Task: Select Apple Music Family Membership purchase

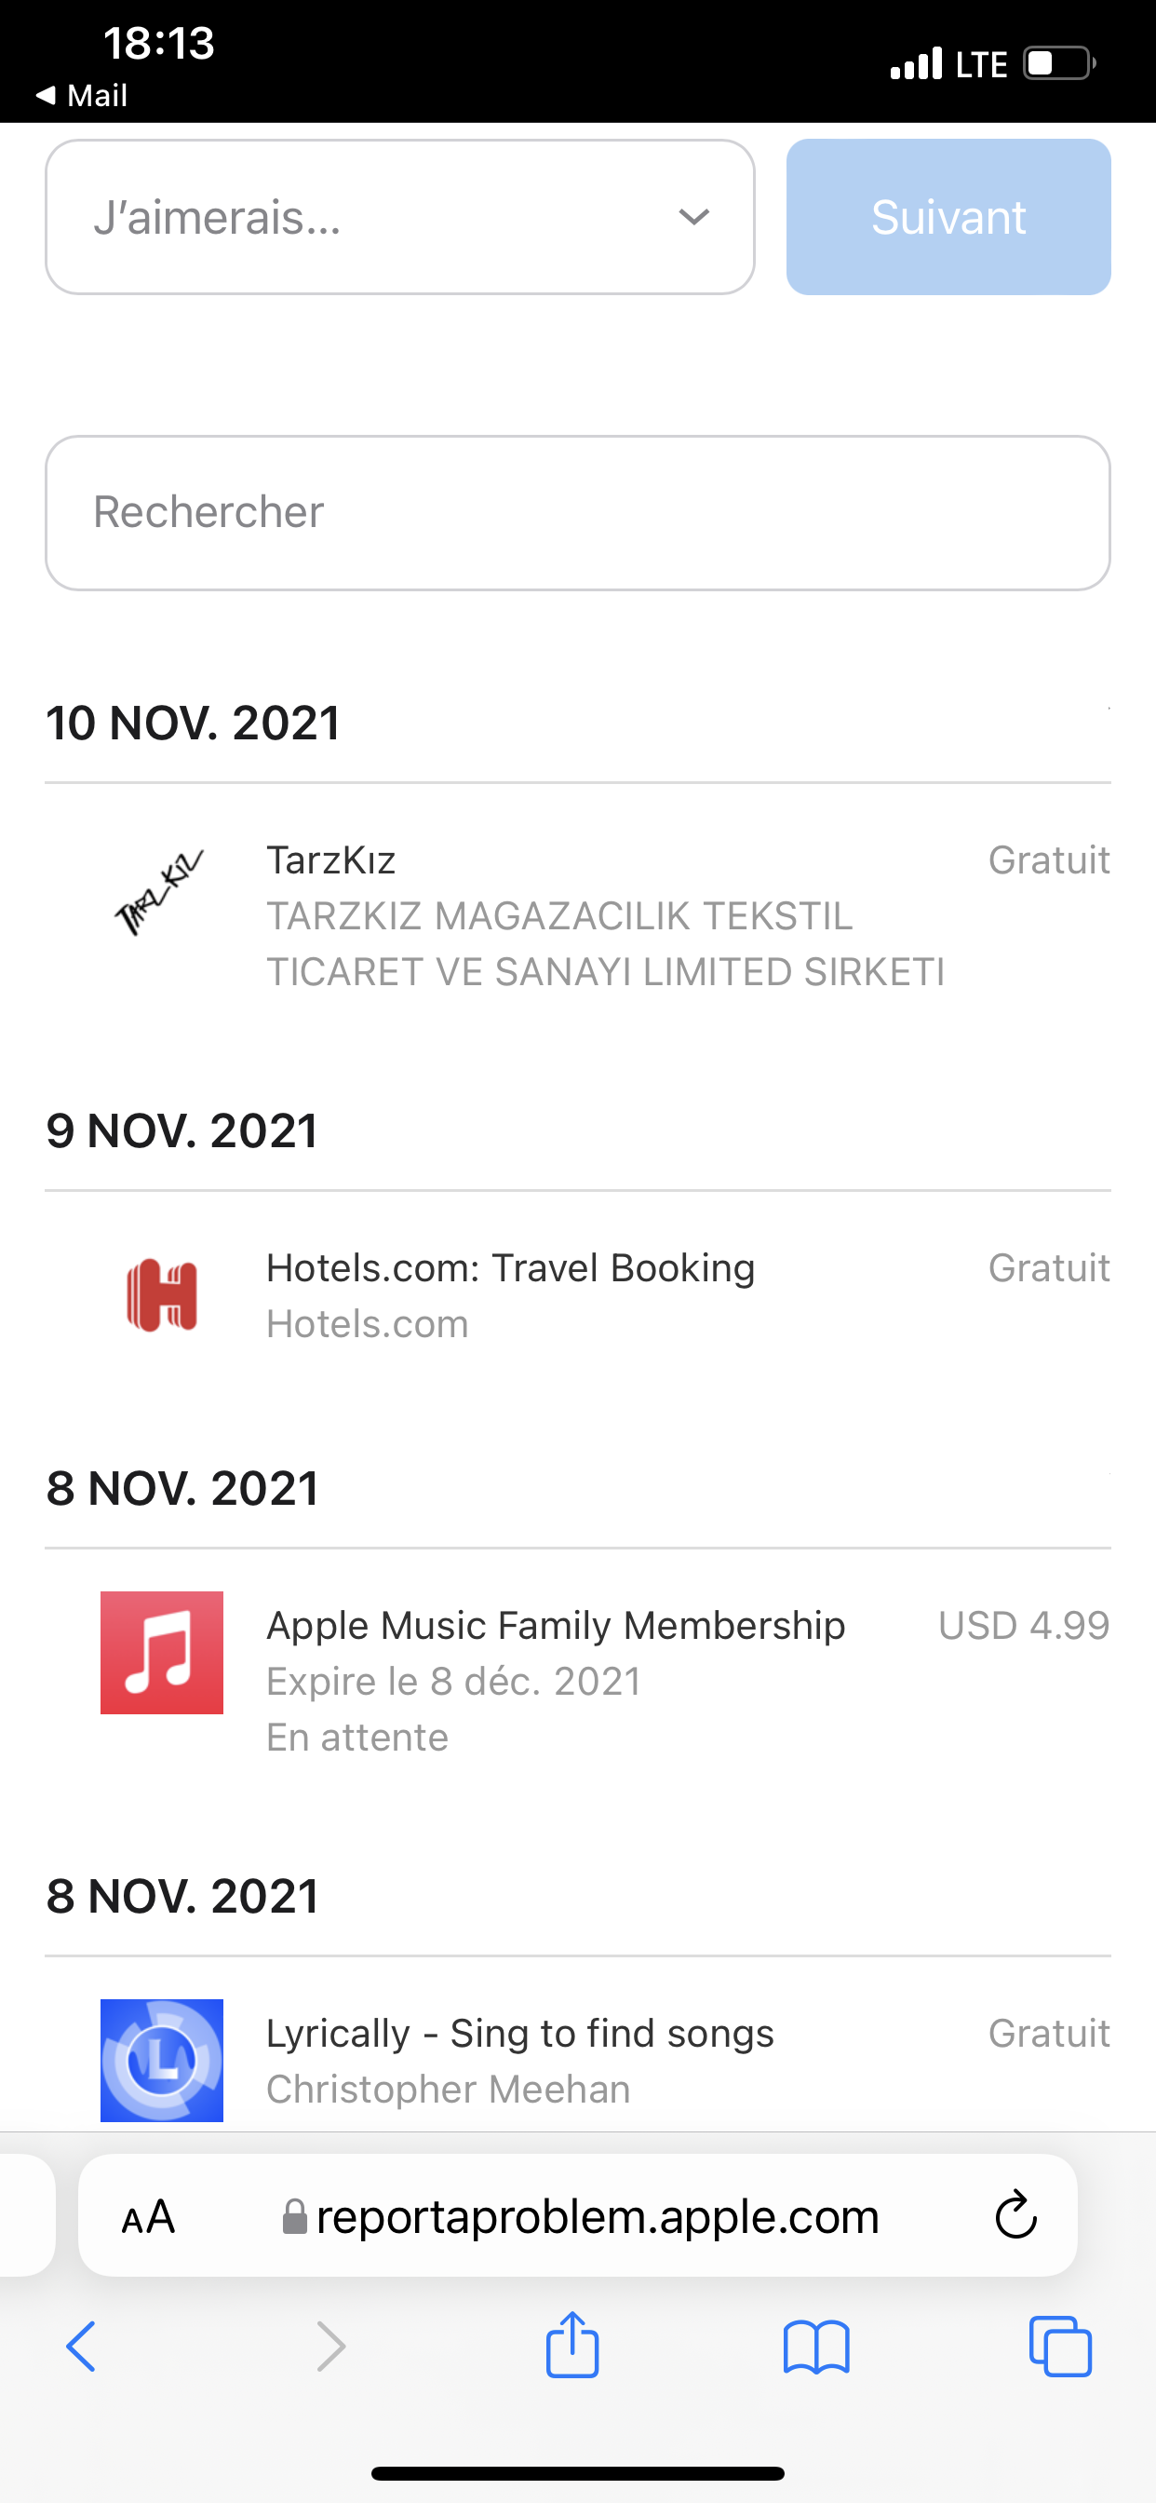Action: 556,1626
